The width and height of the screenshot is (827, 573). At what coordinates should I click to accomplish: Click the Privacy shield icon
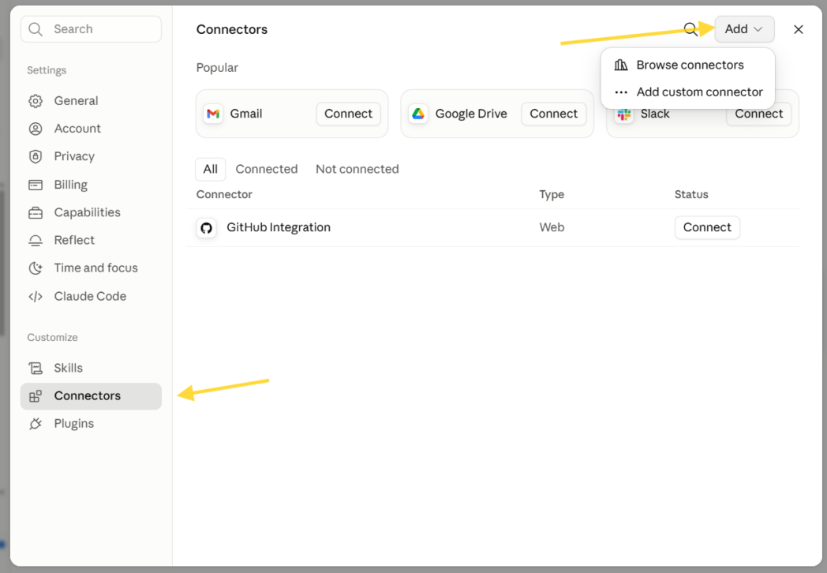tap(36, 157)
